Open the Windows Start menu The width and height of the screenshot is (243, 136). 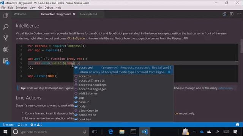point(5,132)
